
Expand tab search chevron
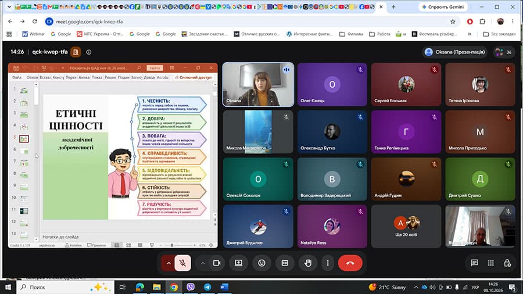tap(9, 6)
